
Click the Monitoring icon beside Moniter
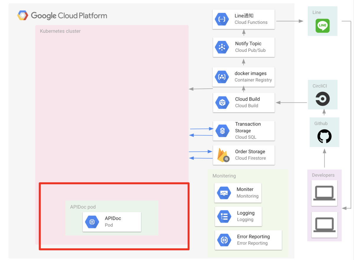(224, 193)
